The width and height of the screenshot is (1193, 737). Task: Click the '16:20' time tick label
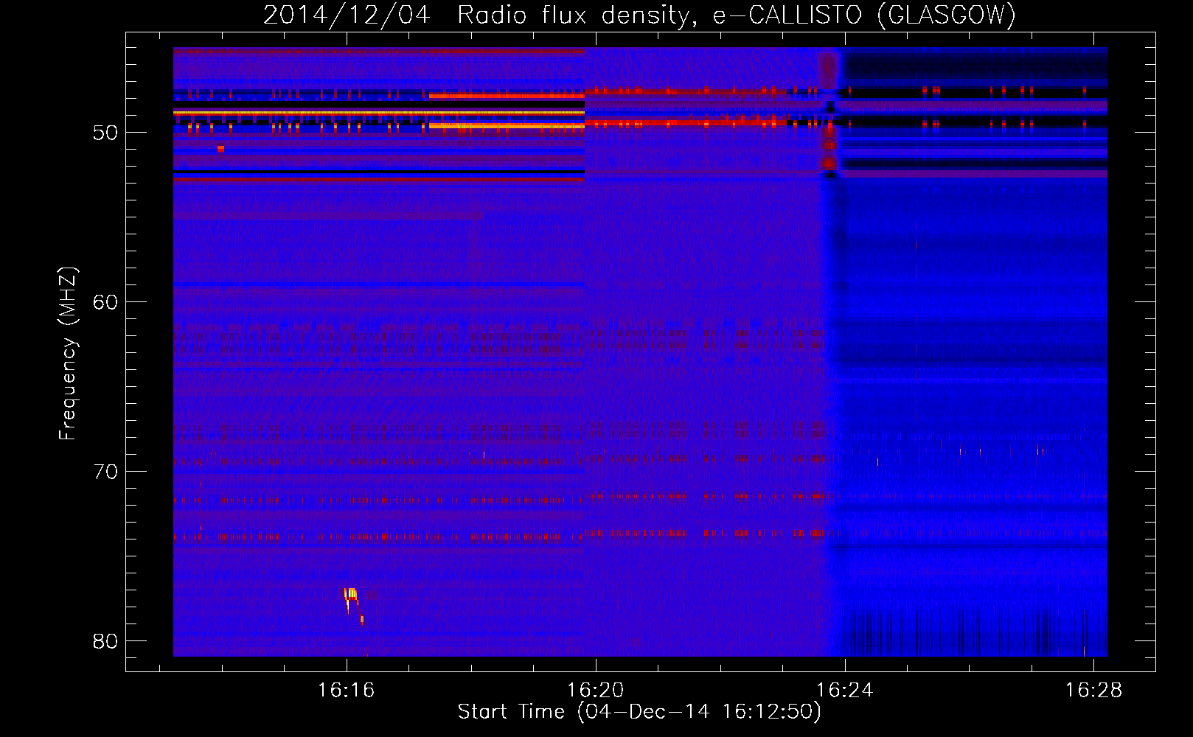pos(595,690)
